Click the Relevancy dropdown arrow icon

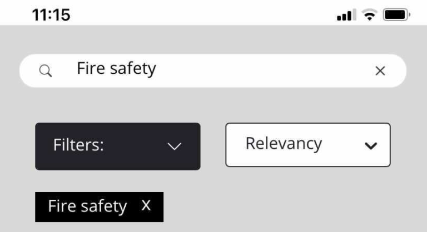tap(370, 145)
